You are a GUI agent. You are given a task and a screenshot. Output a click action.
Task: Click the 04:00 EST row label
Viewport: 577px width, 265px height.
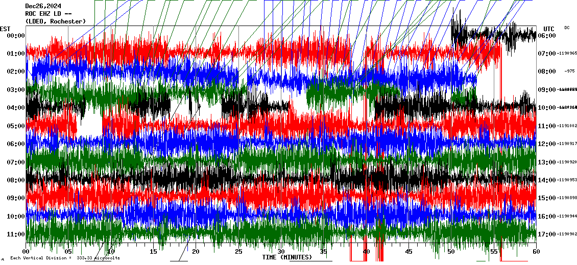(16, 108)
